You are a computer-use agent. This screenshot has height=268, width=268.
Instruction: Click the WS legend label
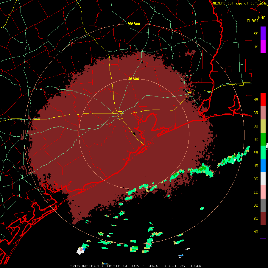[255, 166]
